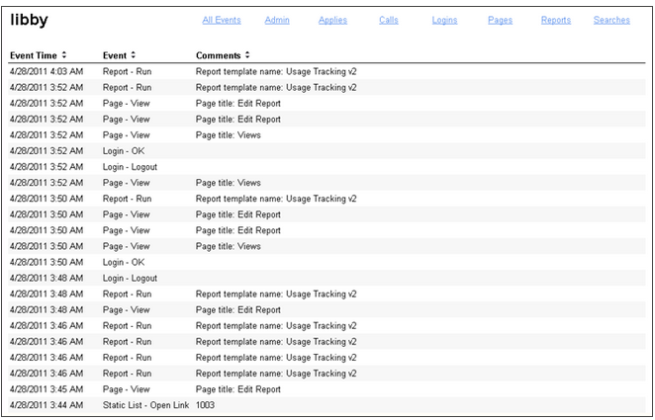Open the All Events link
655x420 pixels.
(x=221, y=21)
